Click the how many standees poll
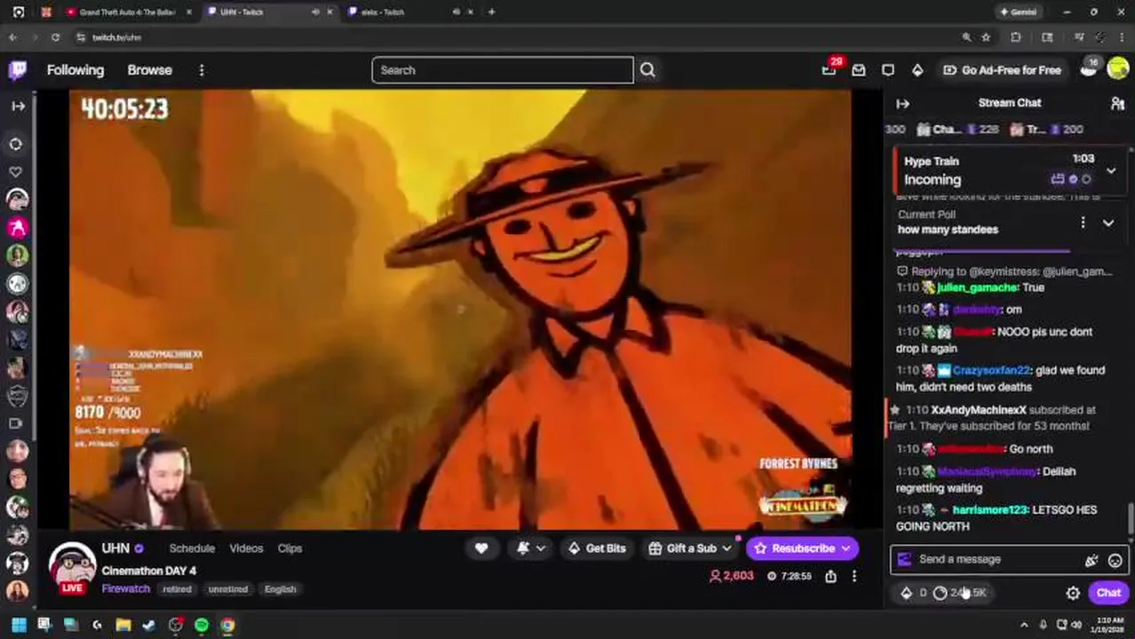This screenshot has height=639, width=1135. click(948, 229)
